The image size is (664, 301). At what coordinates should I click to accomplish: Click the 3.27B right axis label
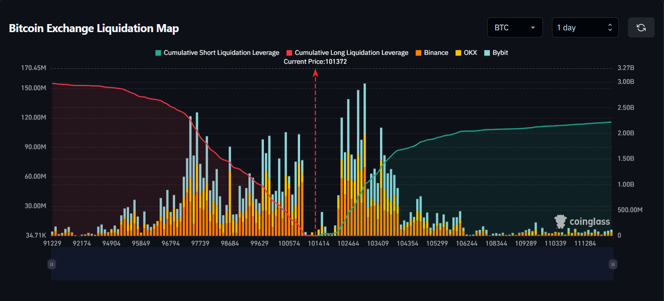tap(626, 68)
